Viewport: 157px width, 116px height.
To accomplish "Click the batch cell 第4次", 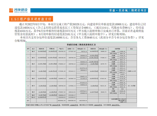I will [x=33, y=64].
